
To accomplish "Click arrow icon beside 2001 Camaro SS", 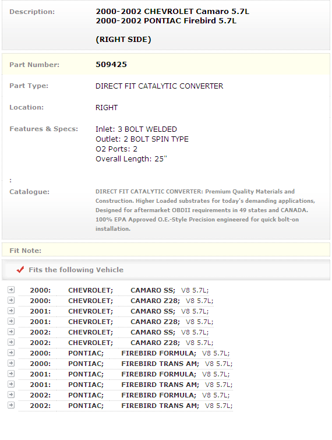I will click(11, 311).
